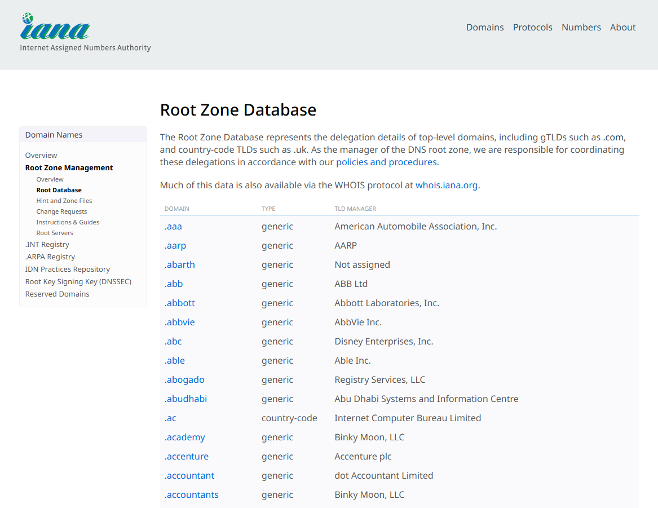Viewport: 658px width, 508px height.
Task: Open IDN Practices Repository
Action: point(68,269)
